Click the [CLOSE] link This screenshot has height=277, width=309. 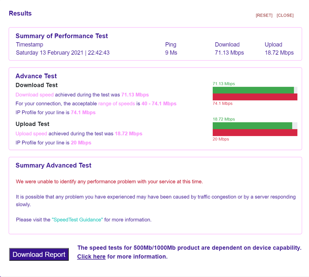point(285,15)
